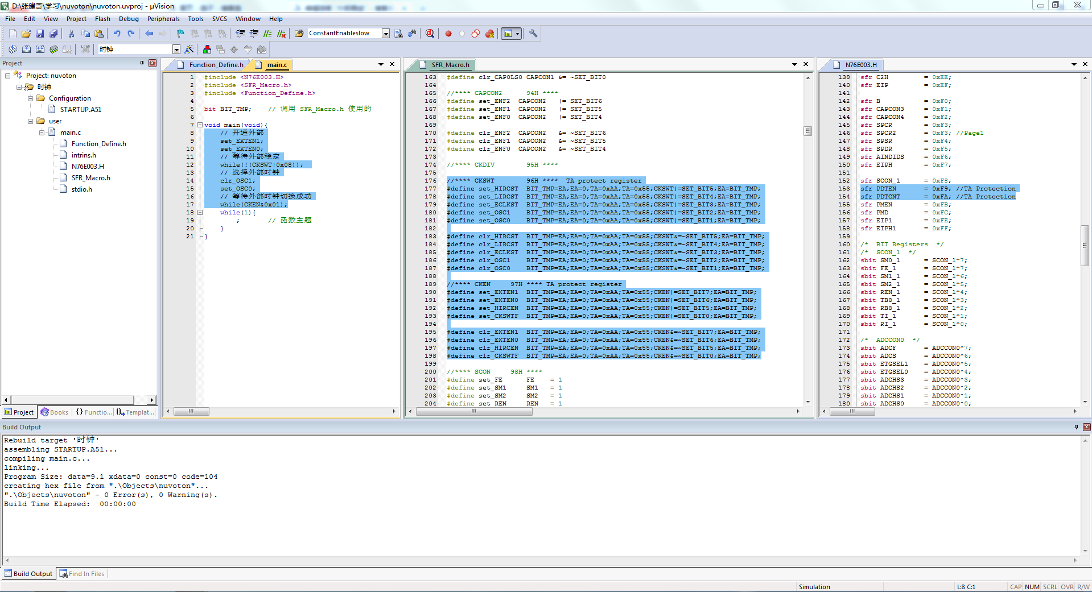
Task: Open the Peripherals menu
Action: (x=163, y=19)
